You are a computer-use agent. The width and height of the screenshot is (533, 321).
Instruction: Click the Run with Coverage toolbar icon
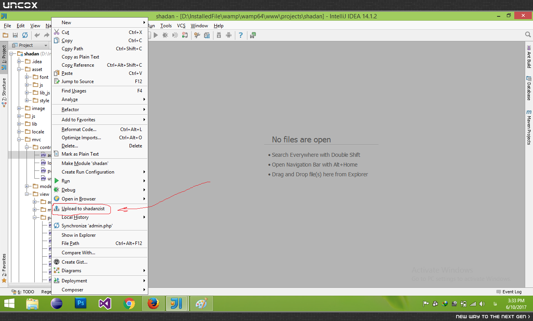pyautogui.click(x=175, y=35)
